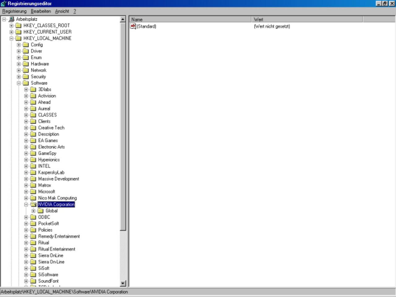Click the Driver key folder icon

(26, 51)
